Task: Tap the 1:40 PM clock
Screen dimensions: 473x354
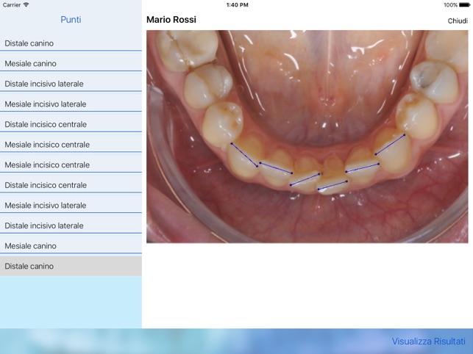Action: coord(237,5)
